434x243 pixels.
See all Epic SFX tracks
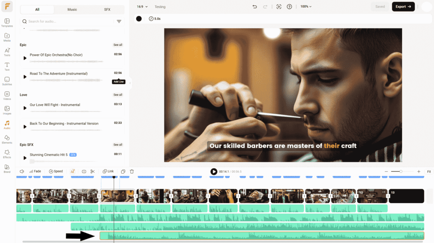point(118,145)
